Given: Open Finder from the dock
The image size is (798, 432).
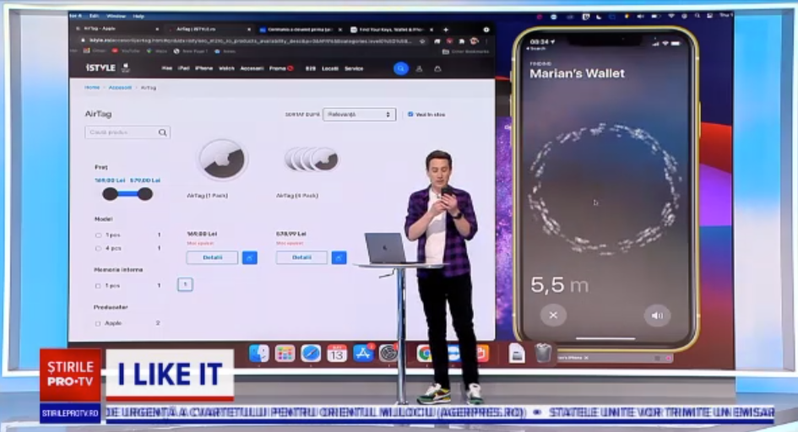Looking at the screenshot, I should 259,353.
